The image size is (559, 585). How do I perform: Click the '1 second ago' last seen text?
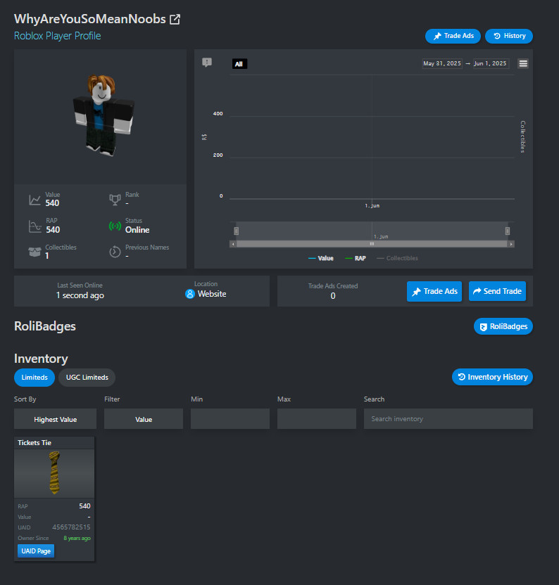pos(80,295)
